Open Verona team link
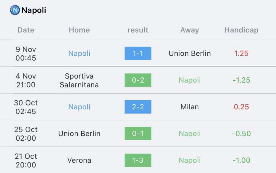The image size is (276, 173). click(x=79, y=160)
